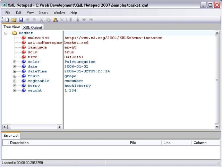This screenshot has width=222, height=167.
Task: Select the Error List tab
Action: coord(11,135)
